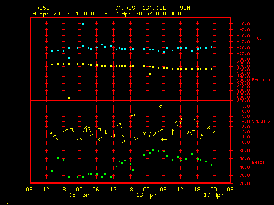Screen dimensions: 274x205
Task: Click the number 2 in bottom-left corner
Action: click(8, 201)
